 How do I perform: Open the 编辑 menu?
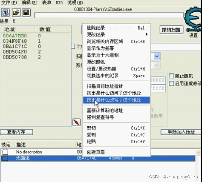[29, 2]
